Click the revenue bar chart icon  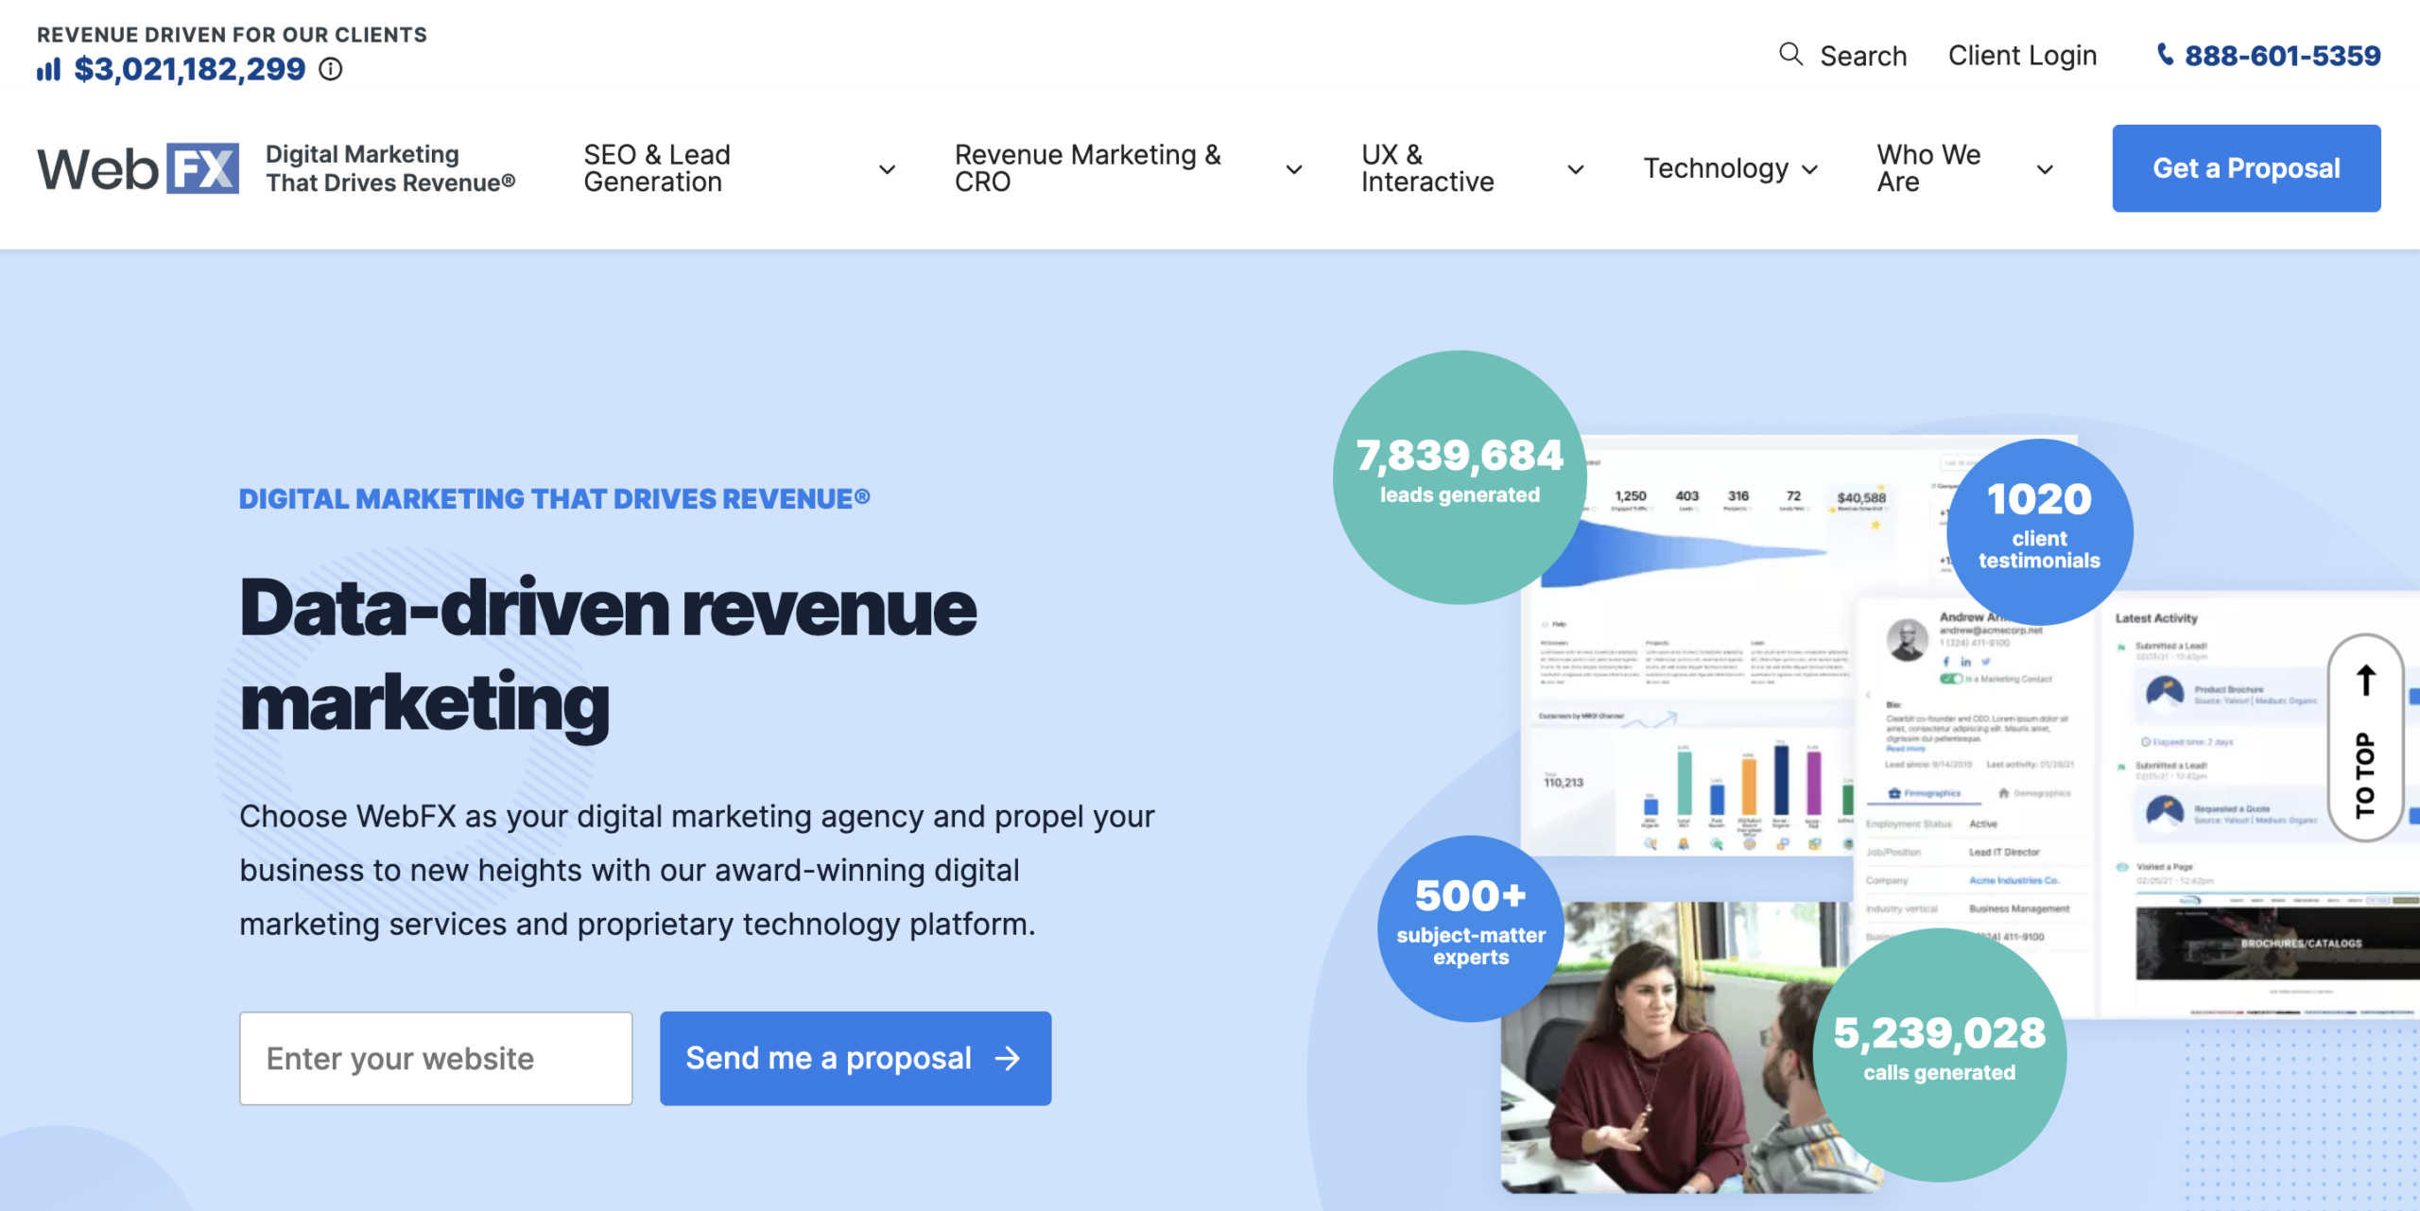coord(49,69)
